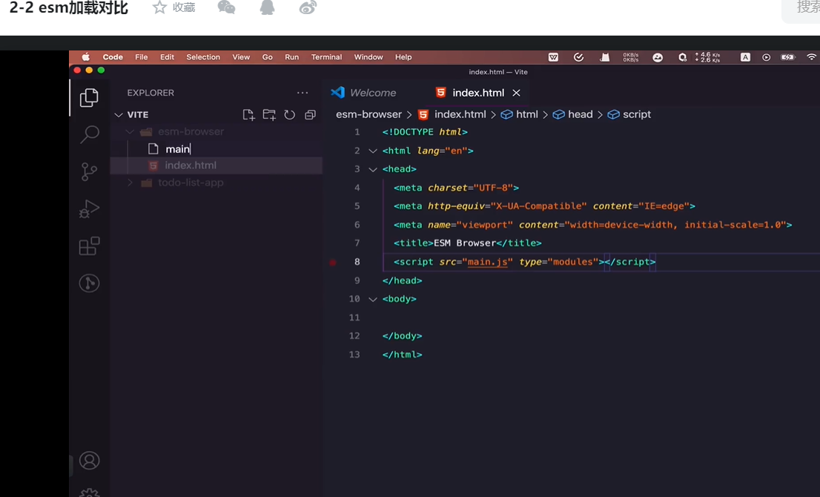
Task: Collapse all folders in Explorer
Action: tap(310, 115)
